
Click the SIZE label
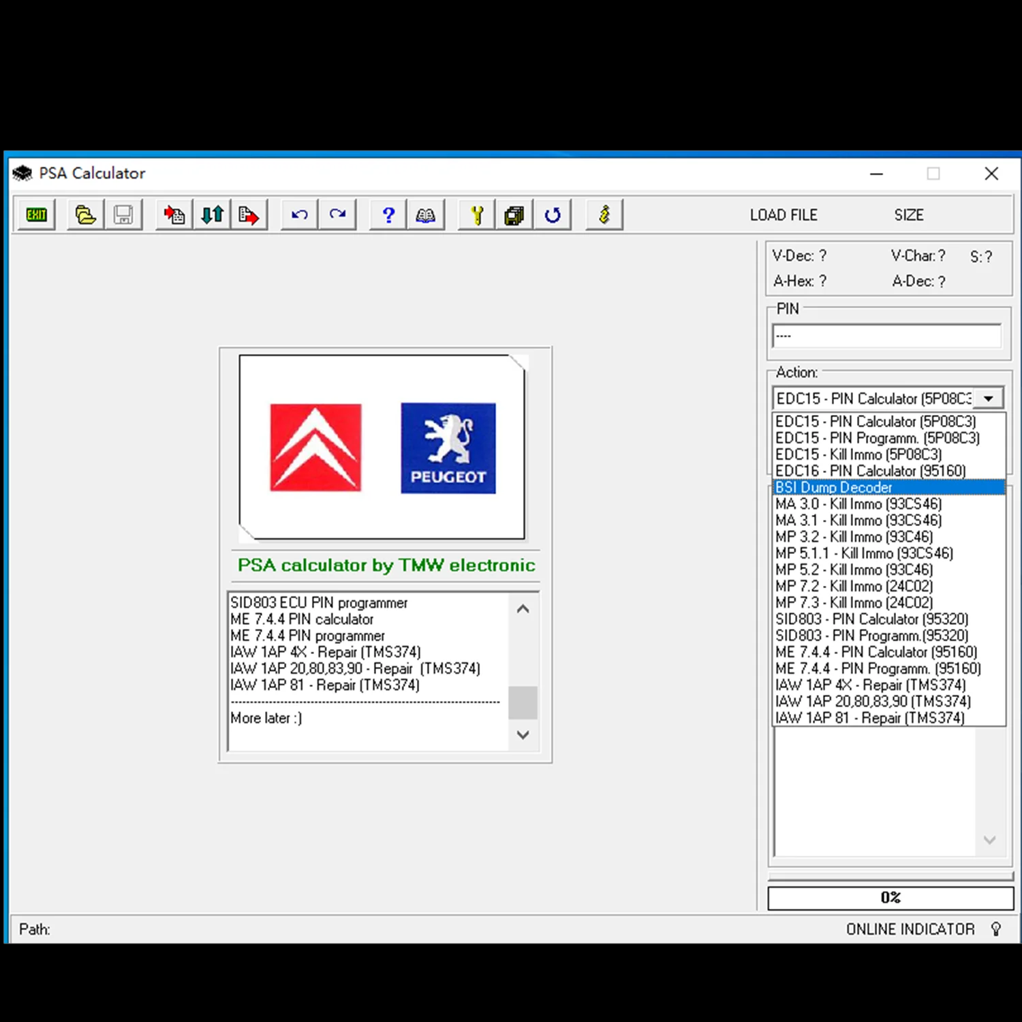909,215
